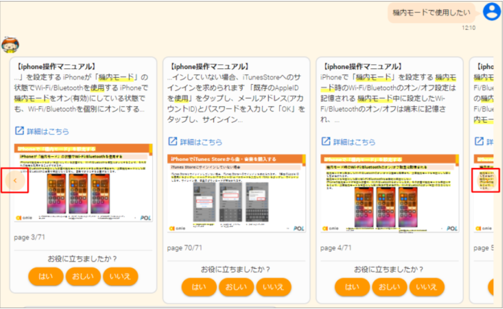Click the user profile avatar icon
Viewport: 503px width, 309px height.
click(491, 12)
